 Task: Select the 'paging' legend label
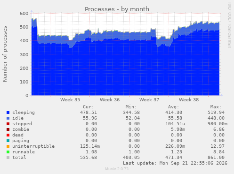(21, 141)
